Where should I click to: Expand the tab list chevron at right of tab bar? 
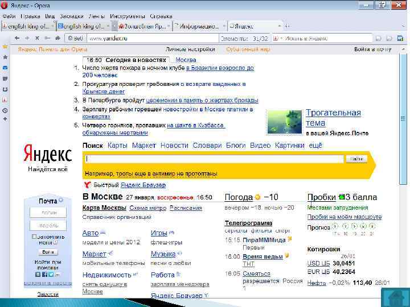pyautogui.click(x=404, y=26)
